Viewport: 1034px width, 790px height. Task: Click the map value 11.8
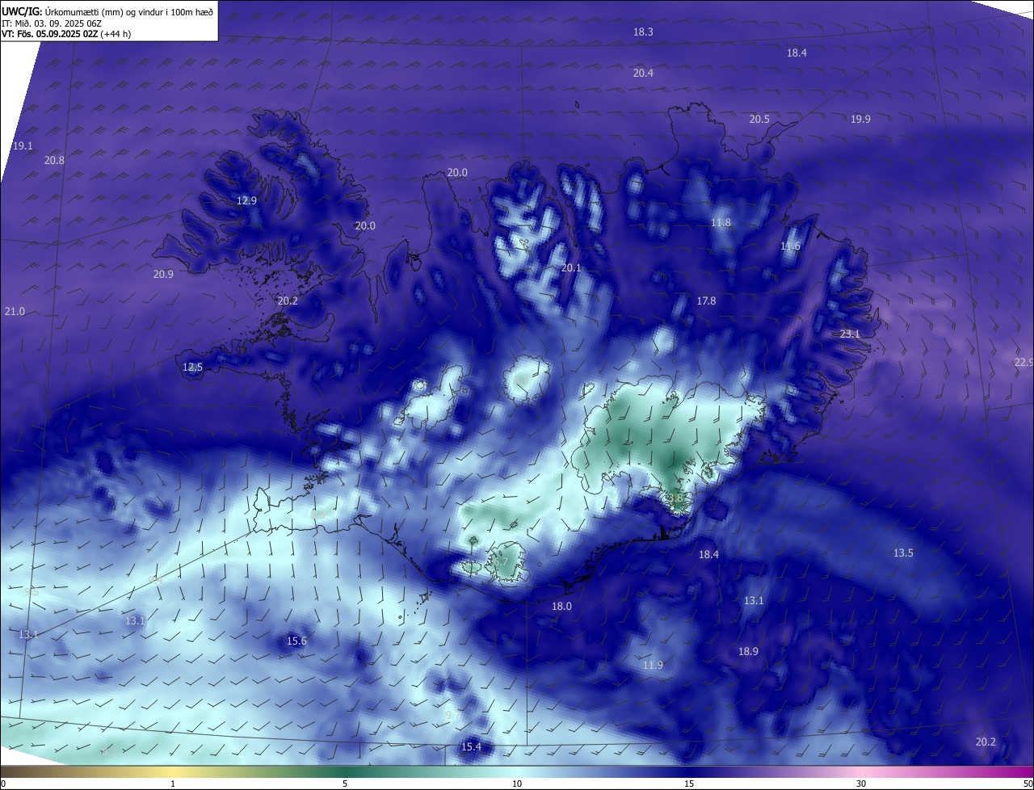(x=721, y=222)
